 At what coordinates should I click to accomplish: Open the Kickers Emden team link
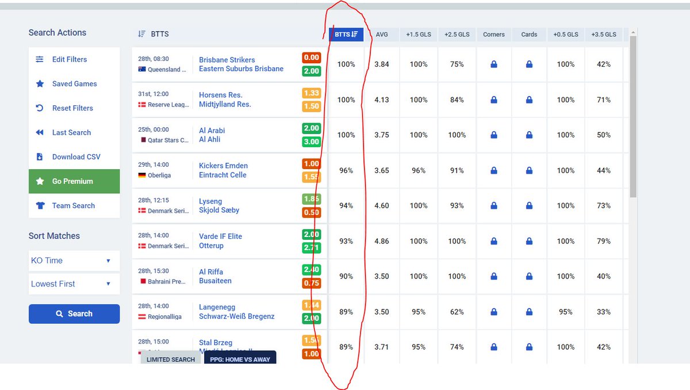(x=223, y=166)
